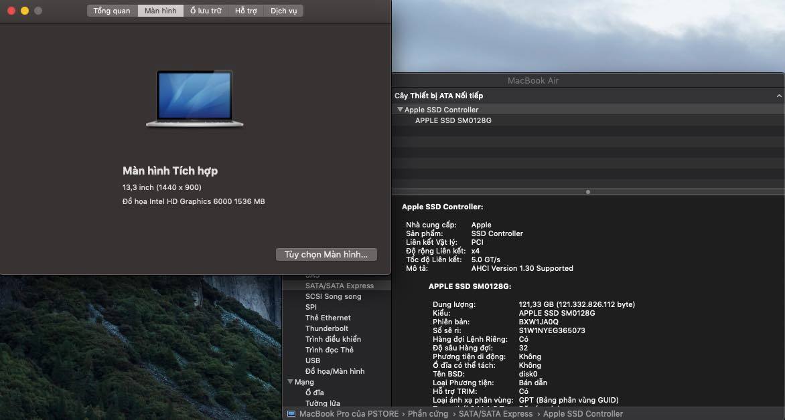Click Tường lửa under Mạng
The image size is (785, 420).
pos(323,403)
